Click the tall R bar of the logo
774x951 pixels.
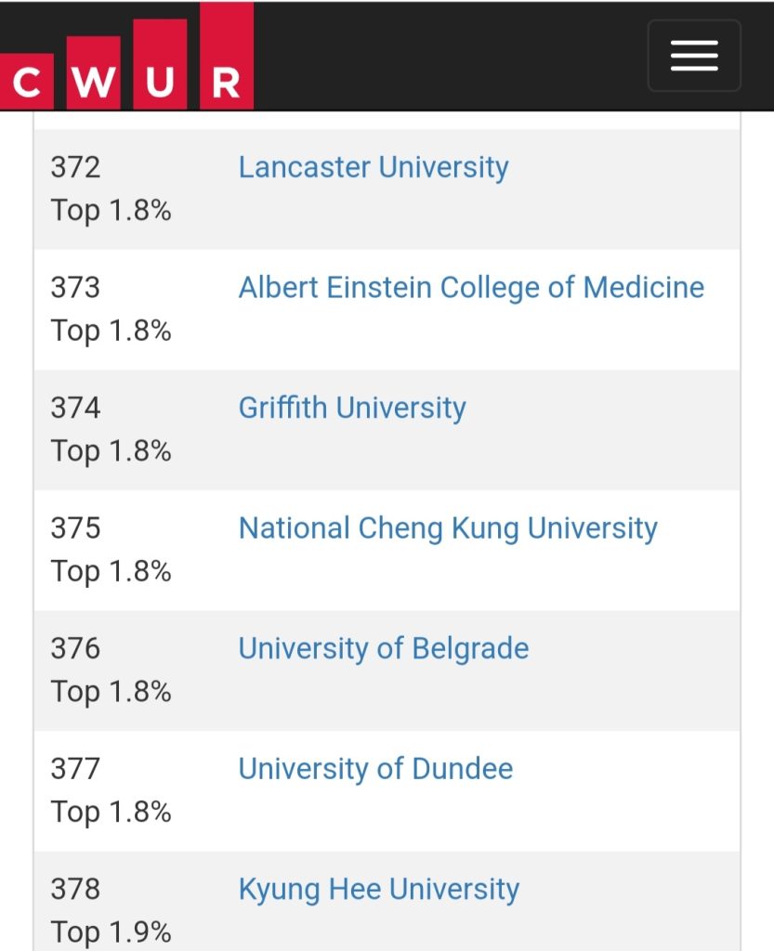click(227, 56)
